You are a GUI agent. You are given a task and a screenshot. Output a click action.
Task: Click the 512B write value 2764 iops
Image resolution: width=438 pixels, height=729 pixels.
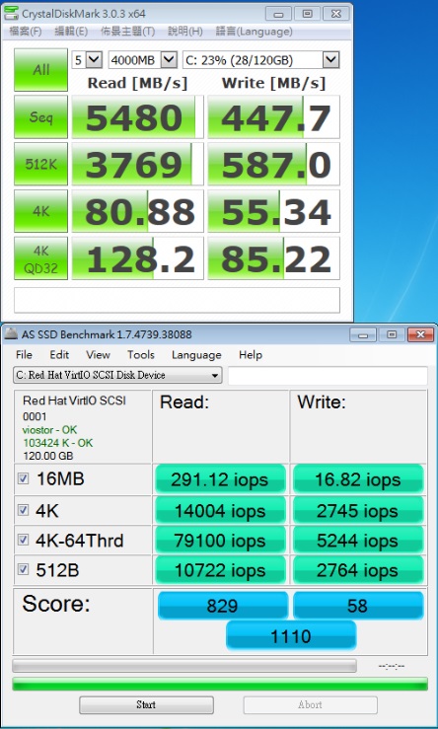(x=358, y=570)
